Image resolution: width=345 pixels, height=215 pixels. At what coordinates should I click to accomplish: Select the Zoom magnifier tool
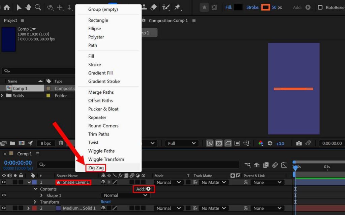(38, 7)
